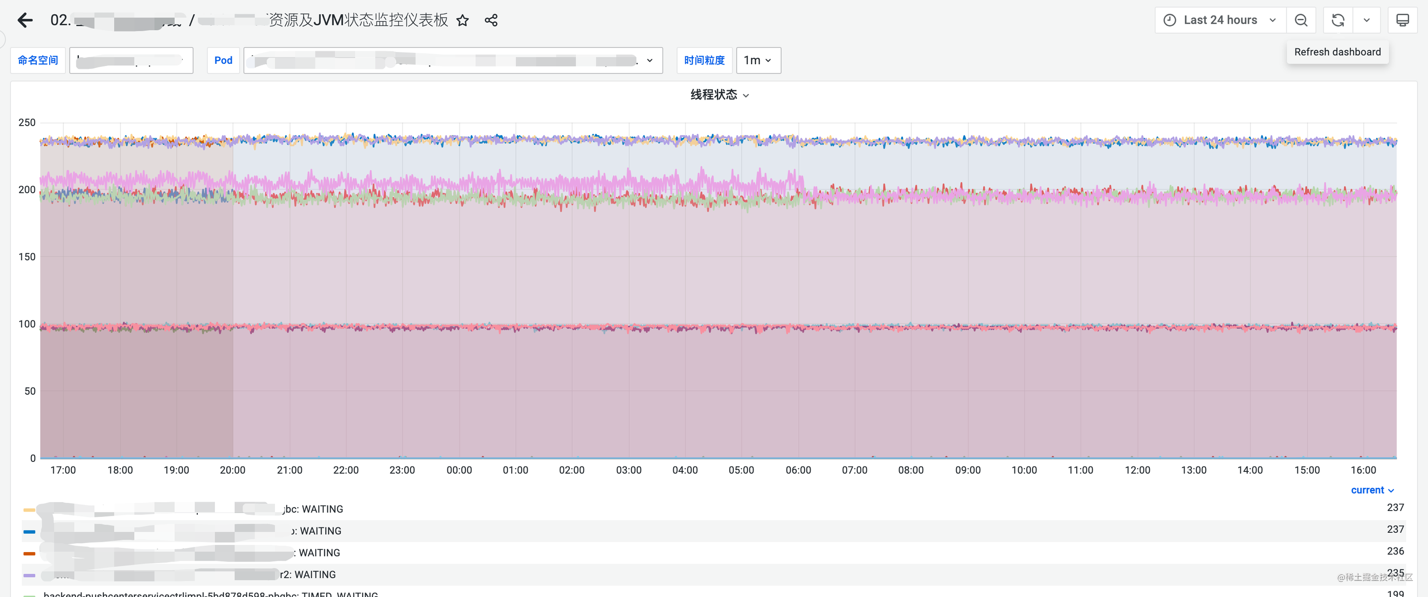Viewport: 1428px width, 597px height.
Task: Click the 00:00 time axis label
Action: coord(459,470)
